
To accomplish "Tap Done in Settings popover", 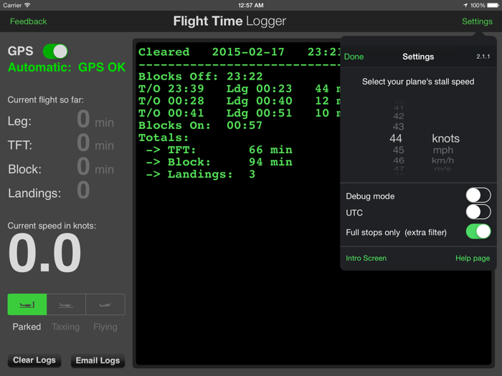I will pos(354,57).
